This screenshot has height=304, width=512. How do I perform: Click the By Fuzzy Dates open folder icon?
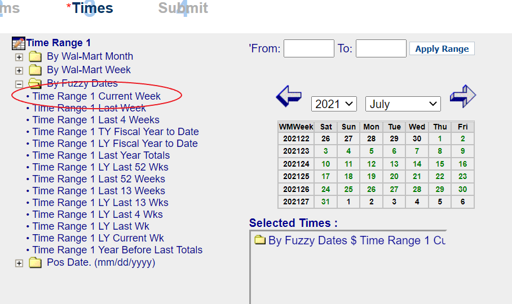[x=35, y=83]
